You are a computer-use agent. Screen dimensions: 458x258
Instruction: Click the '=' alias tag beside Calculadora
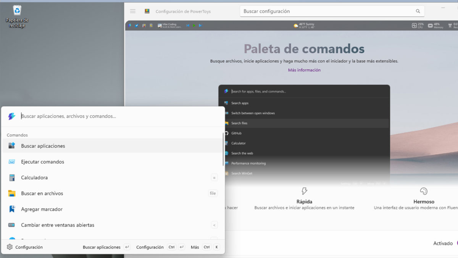coord(214,178)
